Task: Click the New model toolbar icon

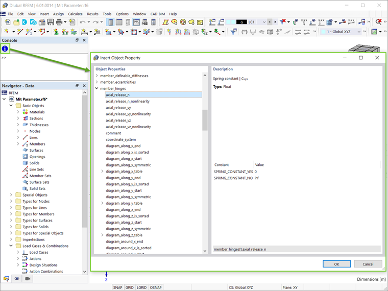Action: (x=8, y=22)
